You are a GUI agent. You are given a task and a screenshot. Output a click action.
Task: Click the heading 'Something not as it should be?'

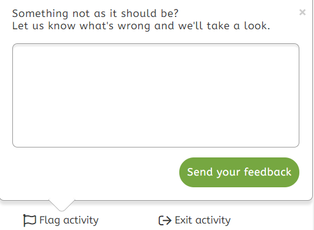coord(95,13)
